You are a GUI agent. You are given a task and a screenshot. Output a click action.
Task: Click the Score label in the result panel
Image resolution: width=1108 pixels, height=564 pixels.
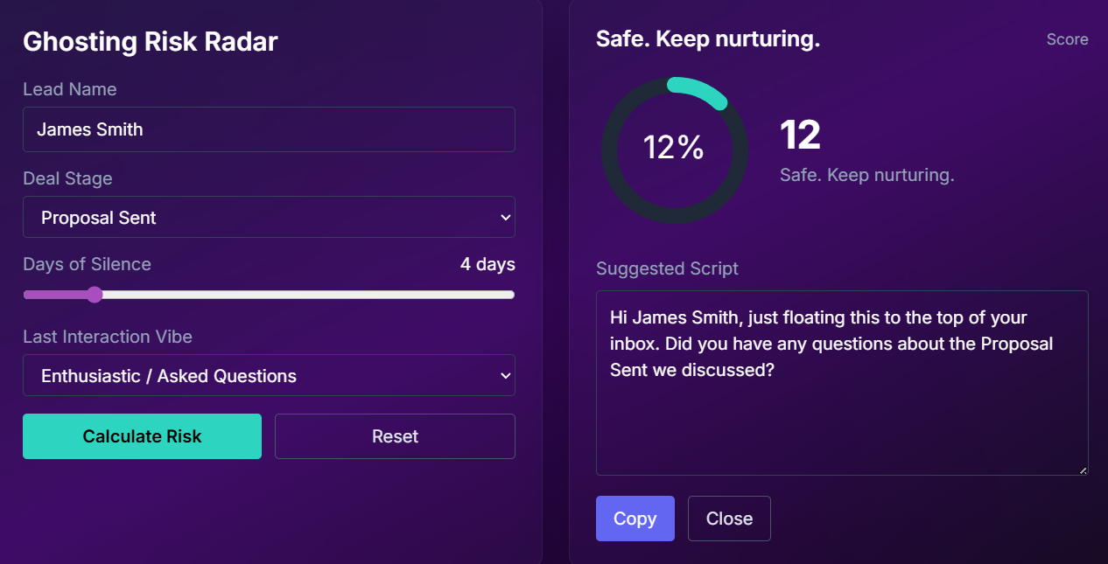tap(1067, 39)
